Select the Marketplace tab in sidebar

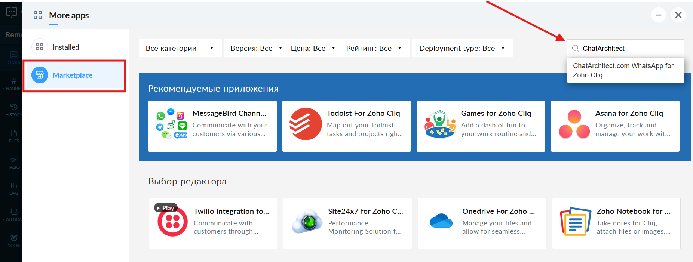point(73,75)
